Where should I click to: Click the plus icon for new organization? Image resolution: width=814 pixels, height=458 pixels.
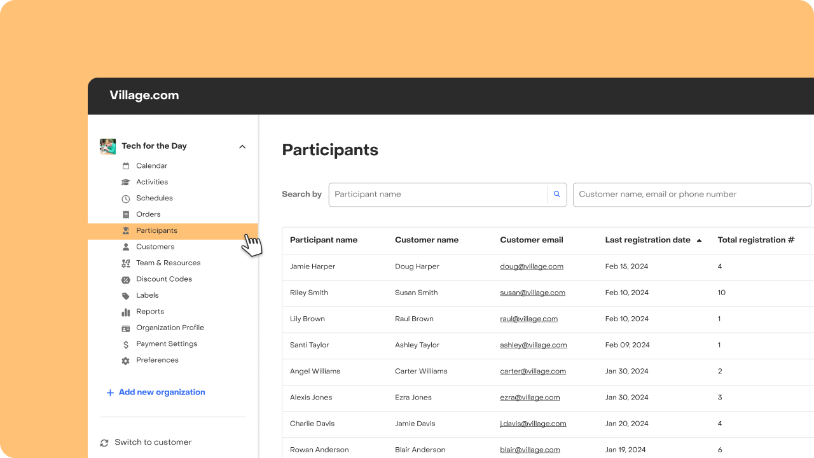(x=110, y=392)
